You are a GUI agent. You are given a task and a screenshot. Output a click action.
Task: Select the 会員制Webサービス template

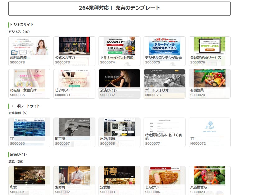click(209, 51)
